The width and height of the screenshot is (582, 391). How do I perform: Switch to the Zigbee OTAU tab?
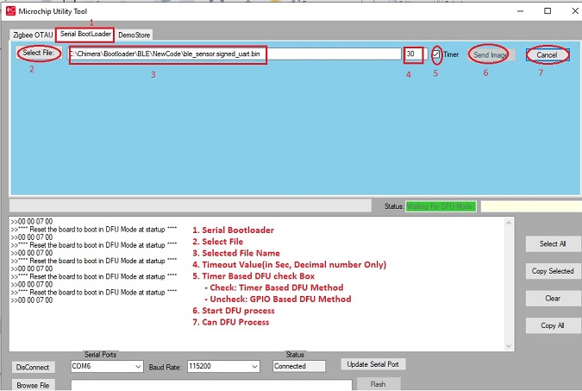coord(33,35)
